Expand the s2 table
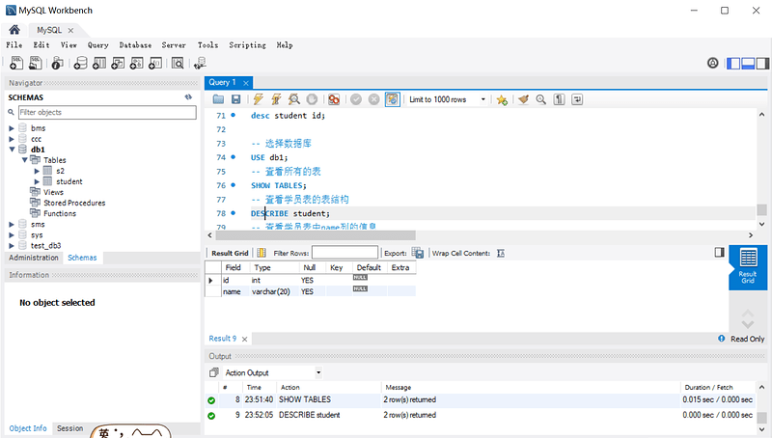 [x=37, y=171]
